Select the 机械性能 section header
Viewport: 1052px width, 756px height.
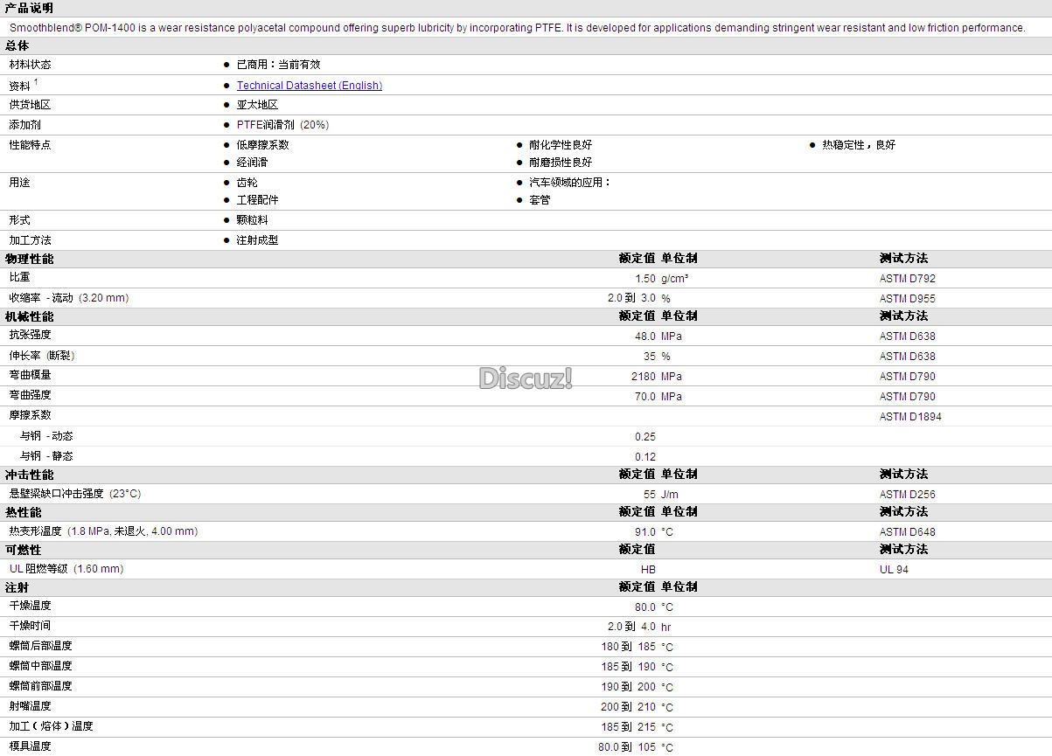click(x=29, y=316)
